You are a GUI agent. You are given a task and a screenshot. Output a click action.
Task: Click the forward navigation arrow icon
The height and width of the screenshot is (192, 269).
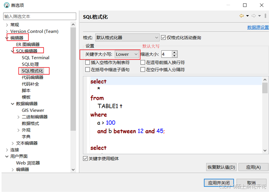[x=254, y=16]
